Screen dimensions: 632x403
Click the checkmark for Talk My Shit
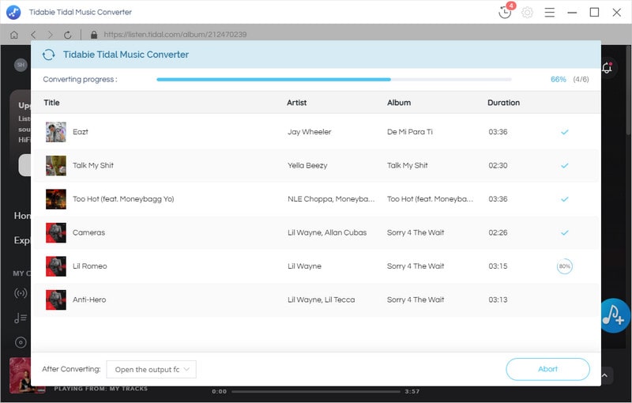pos(565,165)
